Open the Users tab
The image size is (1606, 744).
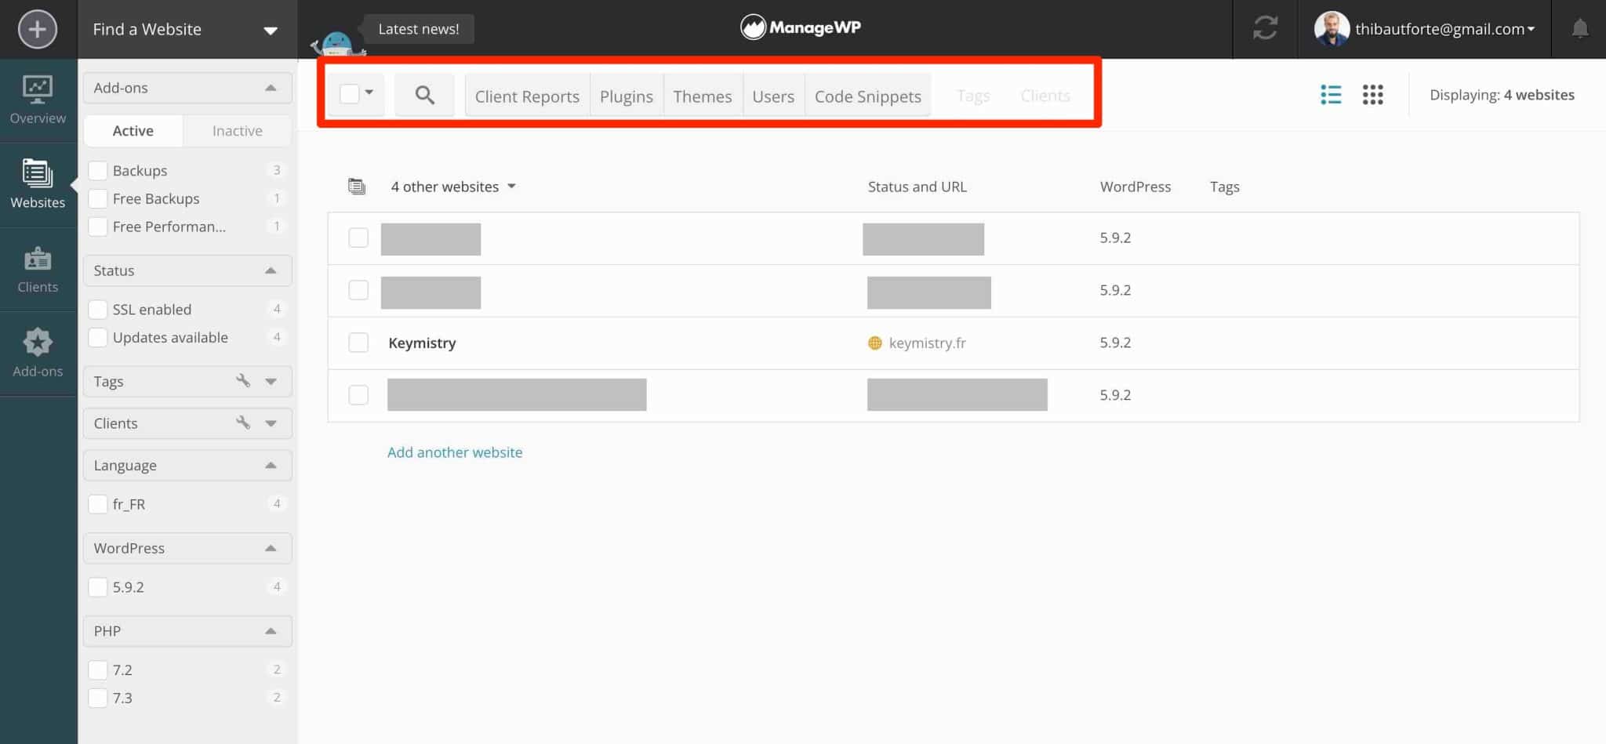click(x=773, y=96)
